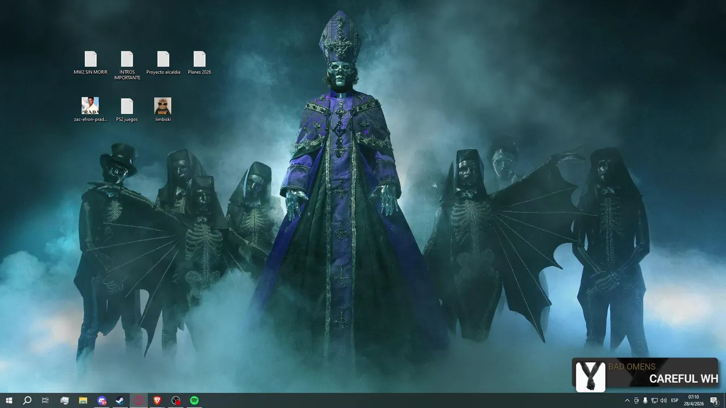
Task: Open Steam from the taskbar
Action: click(x=120, y=400)
